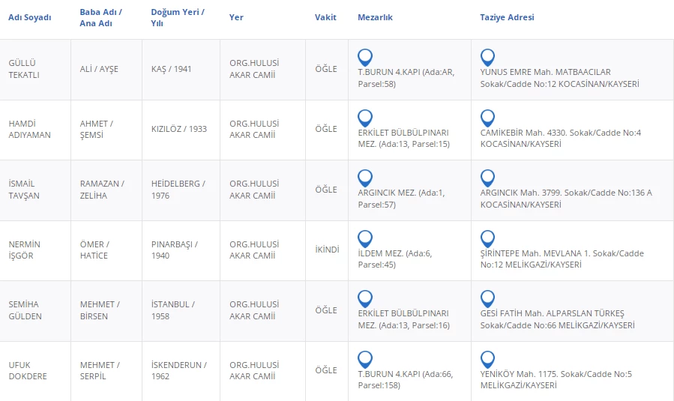The image size is (674, 401).
Task: Select the Nermin İşgör name cell
Action: [x=25, y=250]
